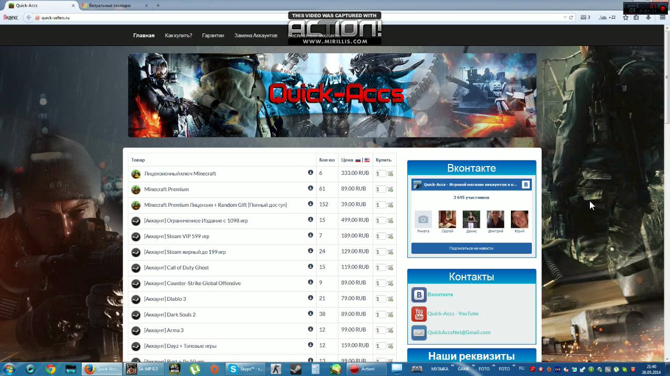Open Steam жирный до 199 игр link
Screen dimensions: 670x376
click(x=185, y=252)
